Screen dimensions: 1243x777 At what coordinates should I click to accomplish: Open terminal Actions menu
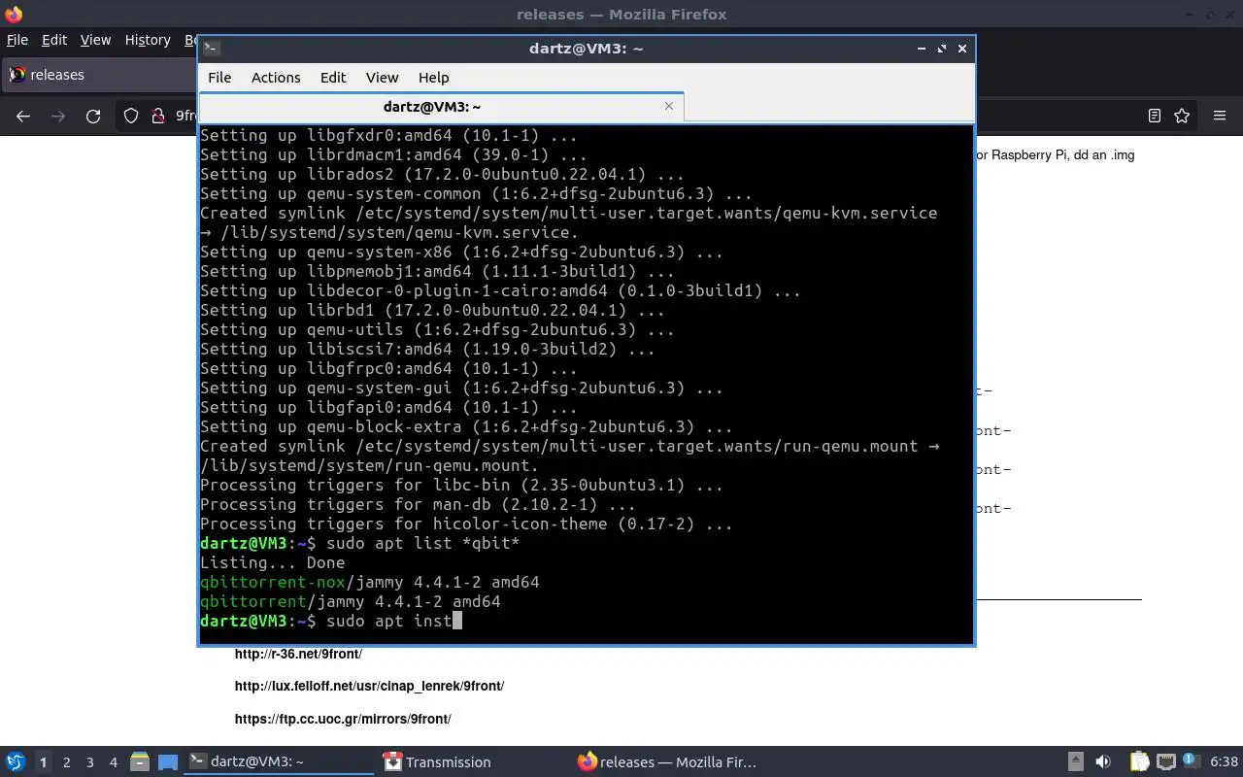point(276,77)
